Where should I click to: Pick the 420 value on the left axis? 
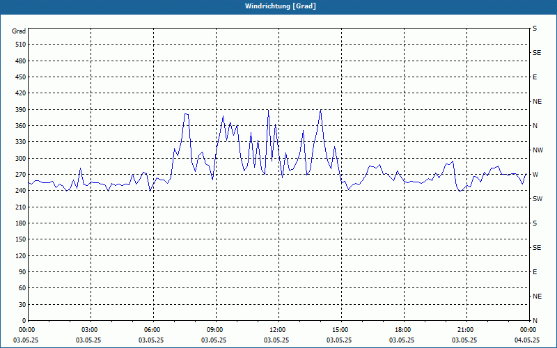(21, 93)
